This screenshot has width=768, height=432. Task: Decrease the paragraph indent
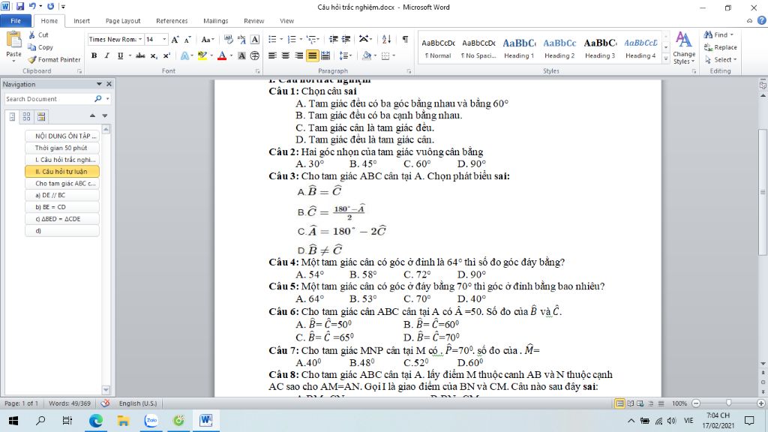(x=334, y=39)
